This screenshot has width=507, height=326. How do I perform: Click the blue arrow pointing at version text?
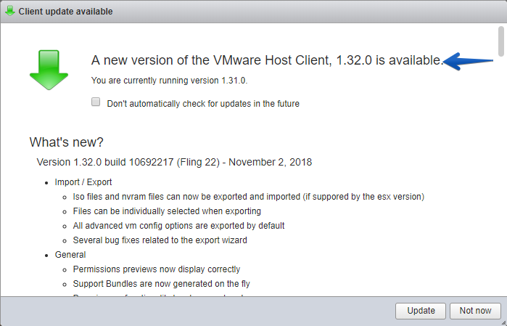[468, 61]
